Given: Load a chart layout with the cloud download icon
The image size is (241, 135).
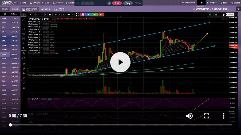Looking at the screenshot, I should click(x=217, y=15).
